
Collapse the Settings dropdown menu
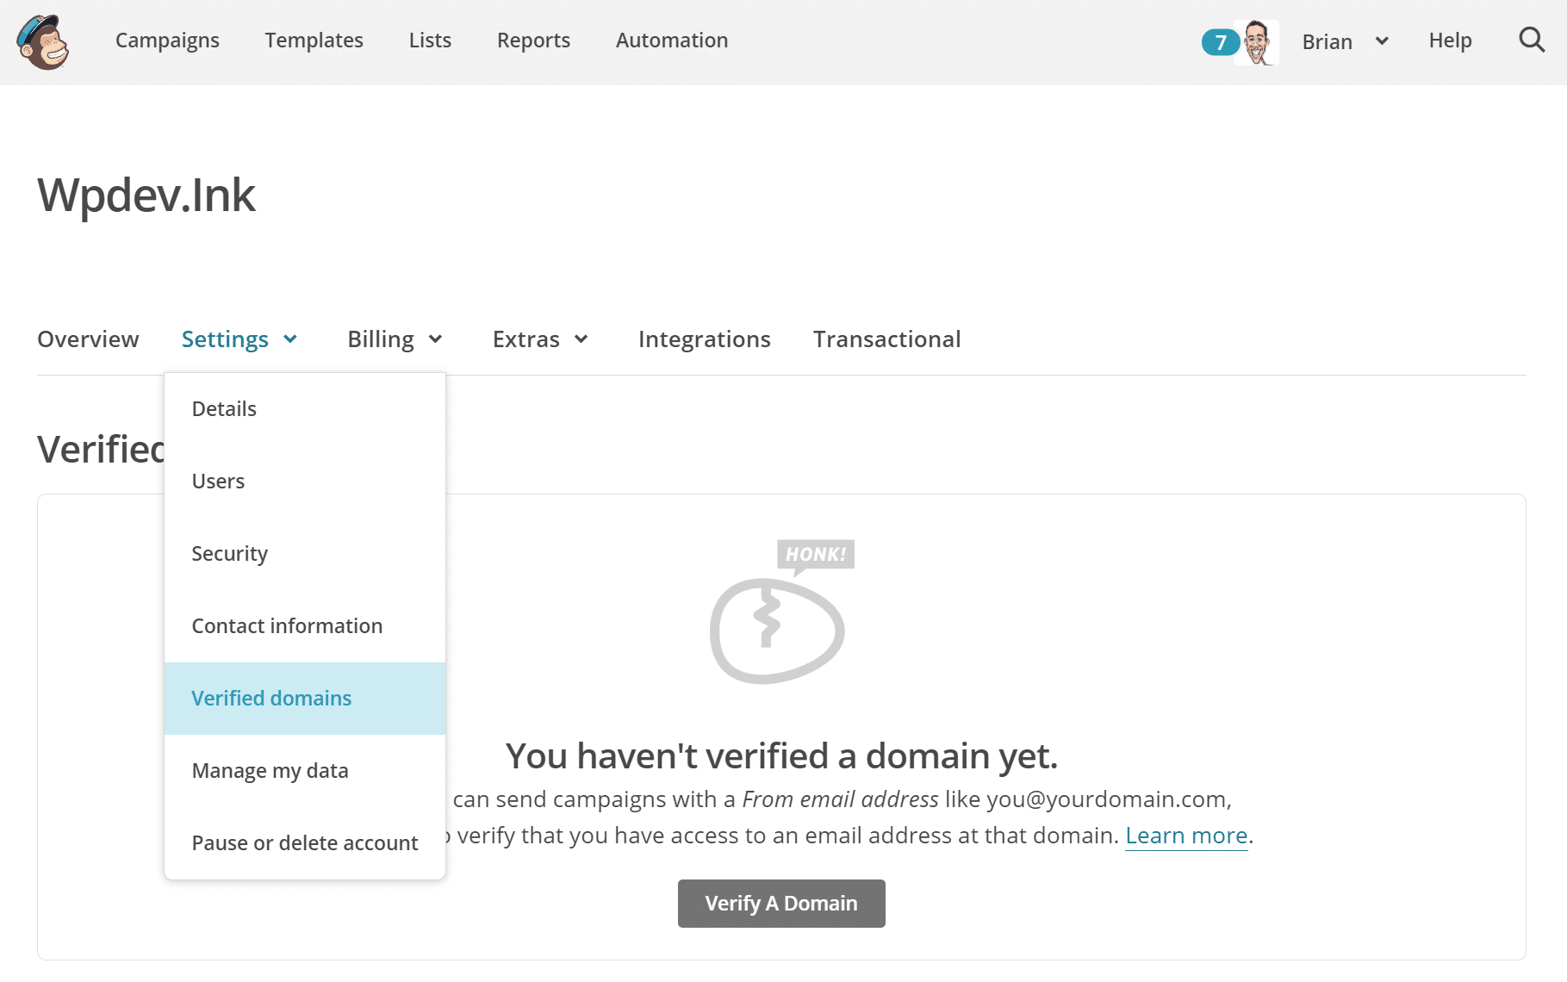[x=239, y=339]
